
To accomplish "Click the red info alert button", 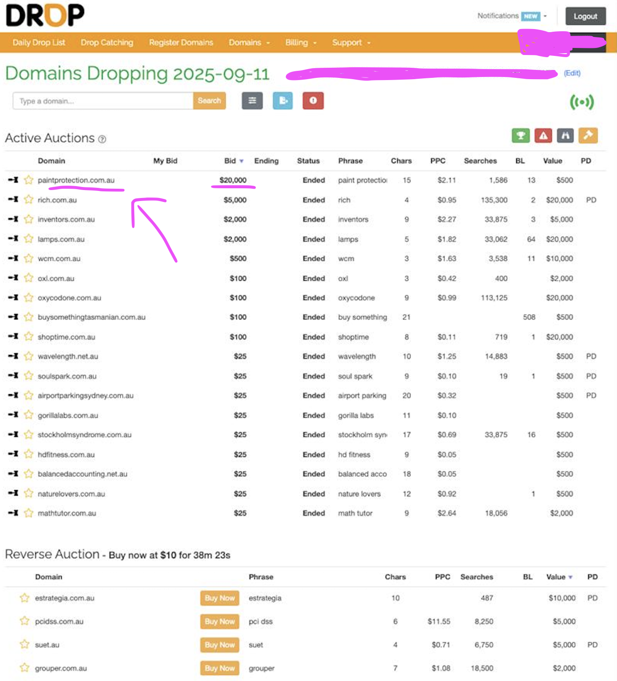I will point(313,101).
